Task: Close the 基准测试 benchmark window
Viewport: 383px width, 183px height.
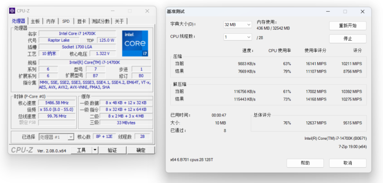Action: [362, 11]
